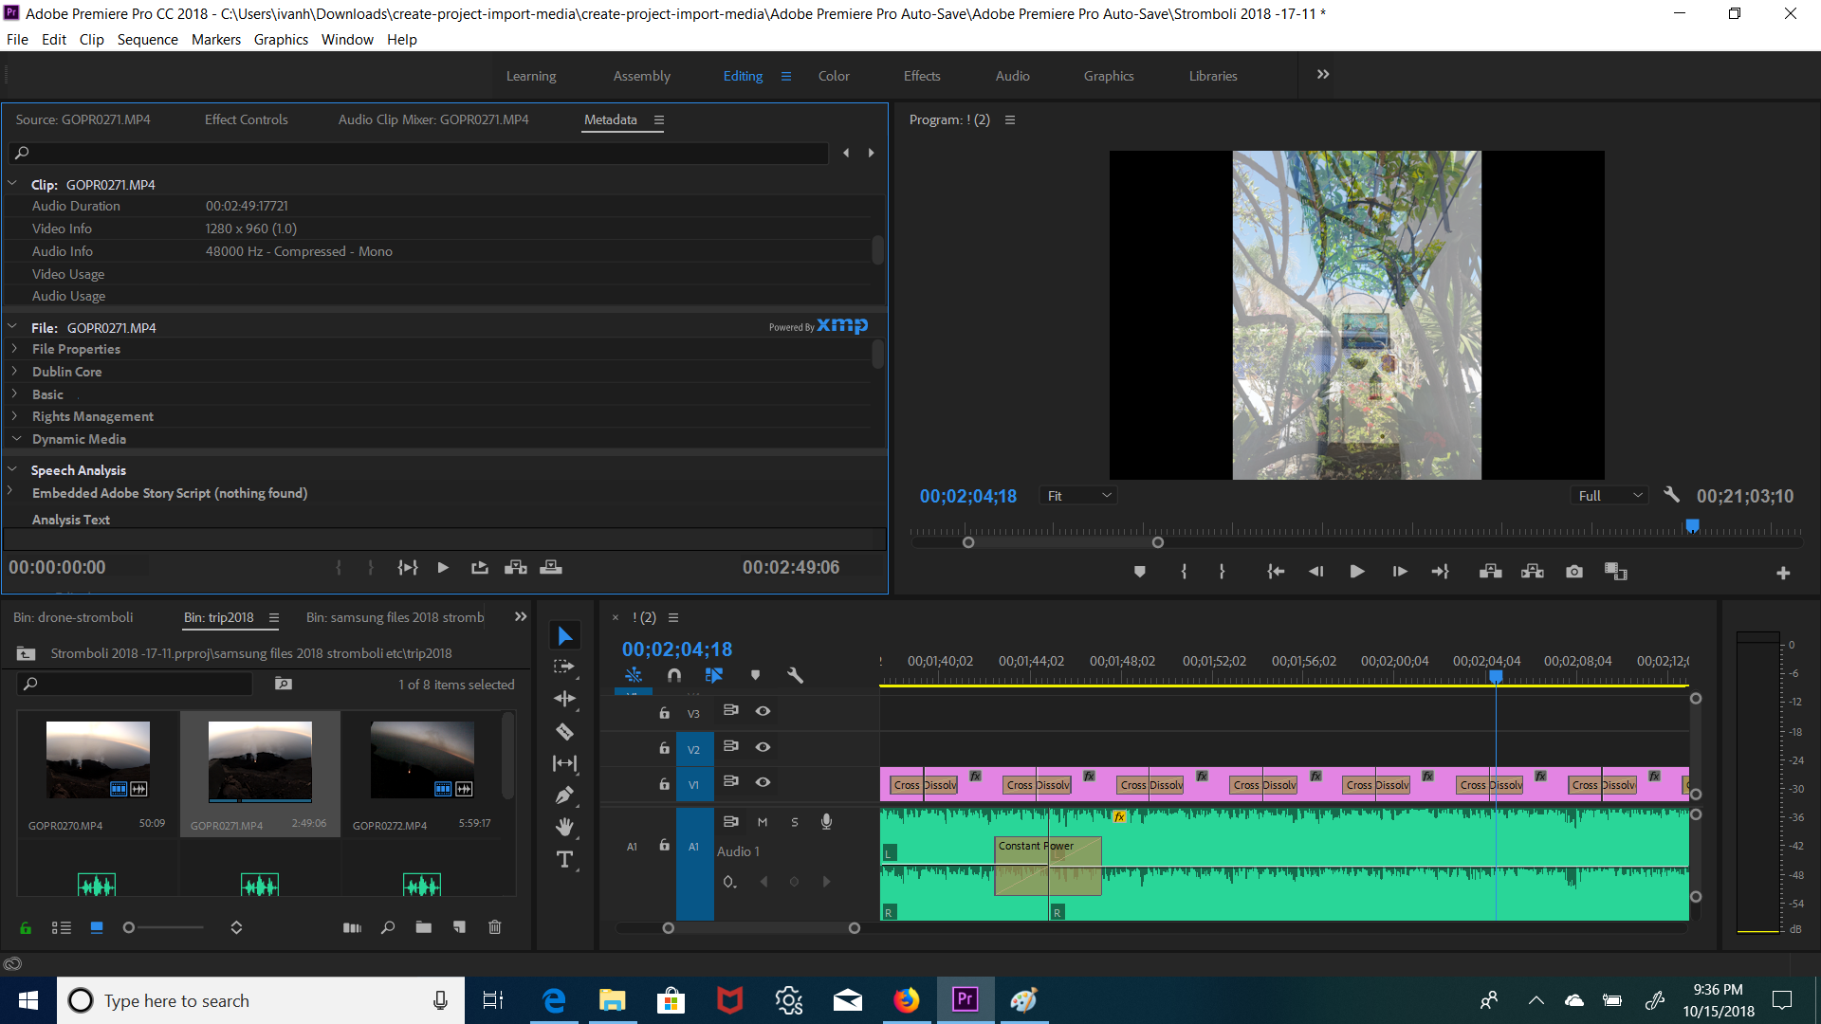Viewport: 1821px width, 1024px height.
Task: Expand Dublin Core section
Action: pos(14,372)
